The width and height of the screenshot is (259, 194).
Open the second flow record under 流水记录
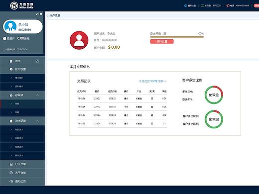(22, 138)
